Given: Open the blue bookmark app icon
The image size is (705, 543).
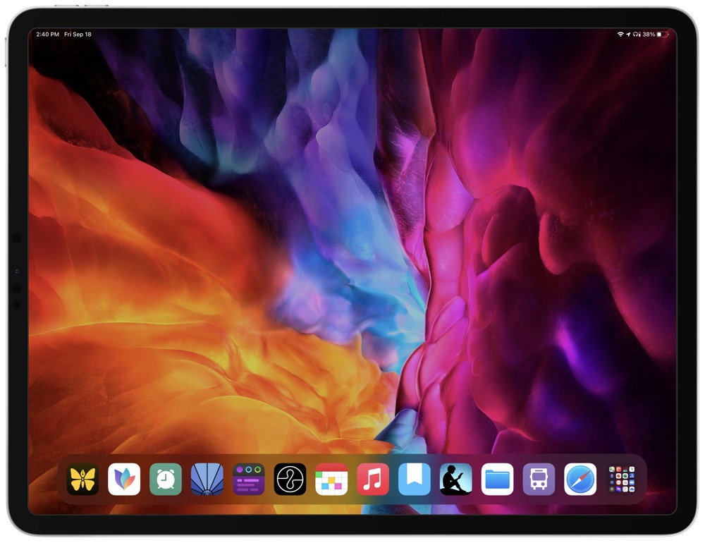Looking at the screenshot, I should [x=414, y=479].
